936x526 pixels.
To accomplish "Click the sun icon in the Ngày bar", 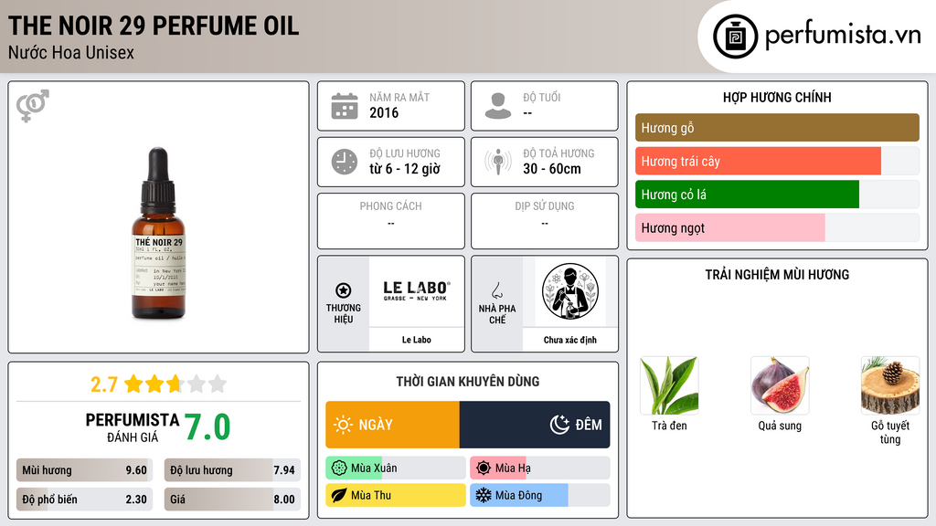I will [x=344, y=425].
